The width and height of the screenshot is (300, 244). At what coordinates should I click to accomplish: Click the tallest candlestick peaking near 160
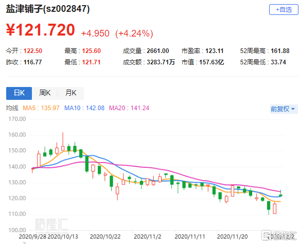(x=63, y=142)
